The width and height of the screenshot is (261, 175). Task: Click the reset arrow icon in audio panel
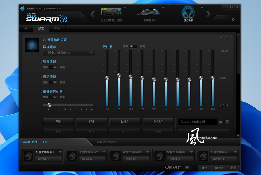point(227,37)
